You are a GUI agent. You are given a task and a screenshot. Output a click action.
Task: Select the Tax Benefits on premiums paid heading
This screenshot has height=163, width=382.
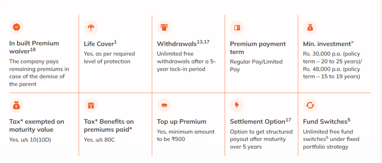click(x=109, y=125)
